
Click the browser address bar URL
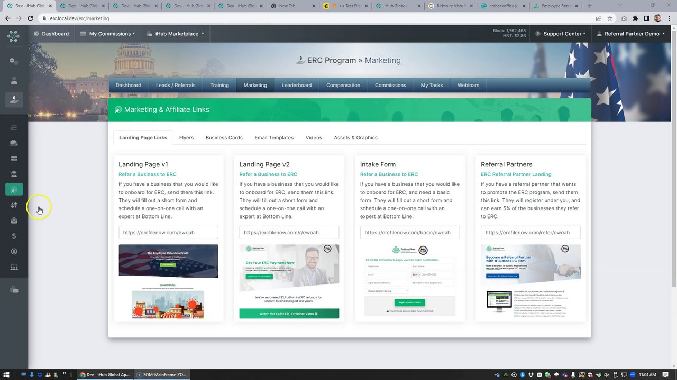coord(79,18)
